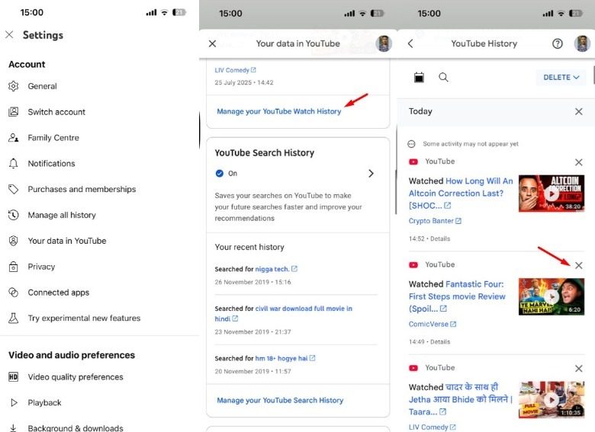Tap the HD video quality icon
This screenshot has width=595, height=432.
13,376
